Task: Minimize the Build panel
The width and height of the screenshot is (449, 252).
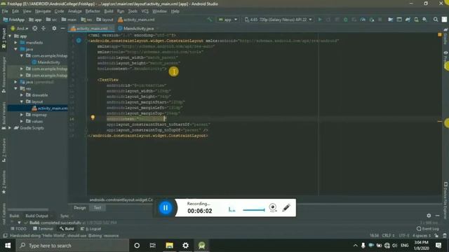Action: tap(437, 216)
